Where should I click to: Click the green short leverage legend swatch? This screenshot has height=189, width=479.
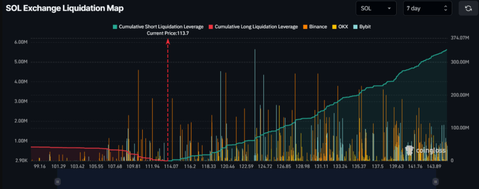point(115,27)
